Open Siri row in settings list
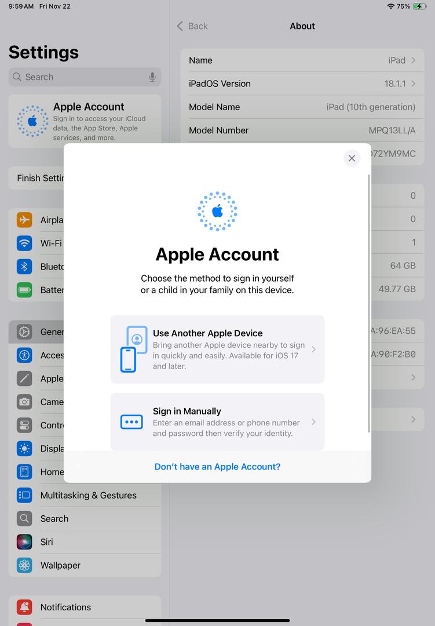Screen dimensions: 435x626 pyautogui.click(x=85, y=542)
